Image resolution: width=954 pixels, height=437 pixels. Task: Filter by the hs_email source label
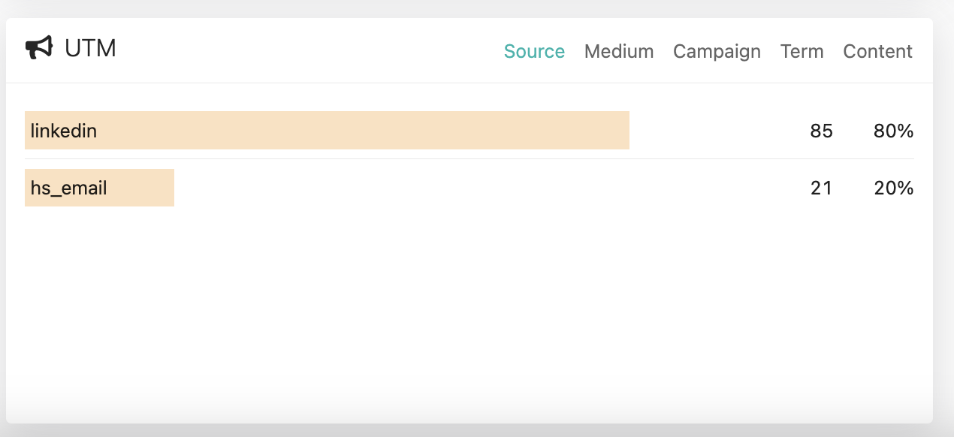[69, 188]
